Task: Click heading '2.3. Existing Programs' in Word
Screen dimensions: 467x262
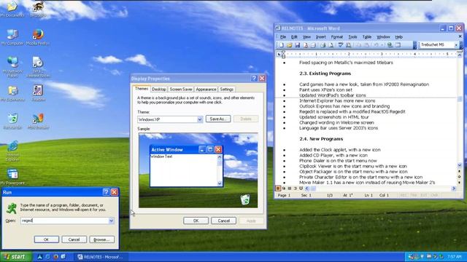Action: 325,74
